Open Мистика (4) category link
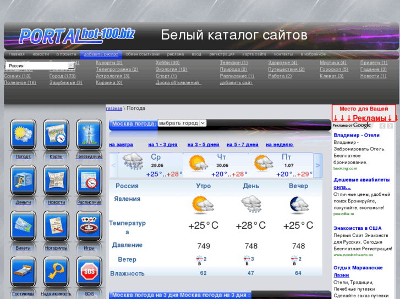This screenshot has height=299, width=400. tap(333, 63)
